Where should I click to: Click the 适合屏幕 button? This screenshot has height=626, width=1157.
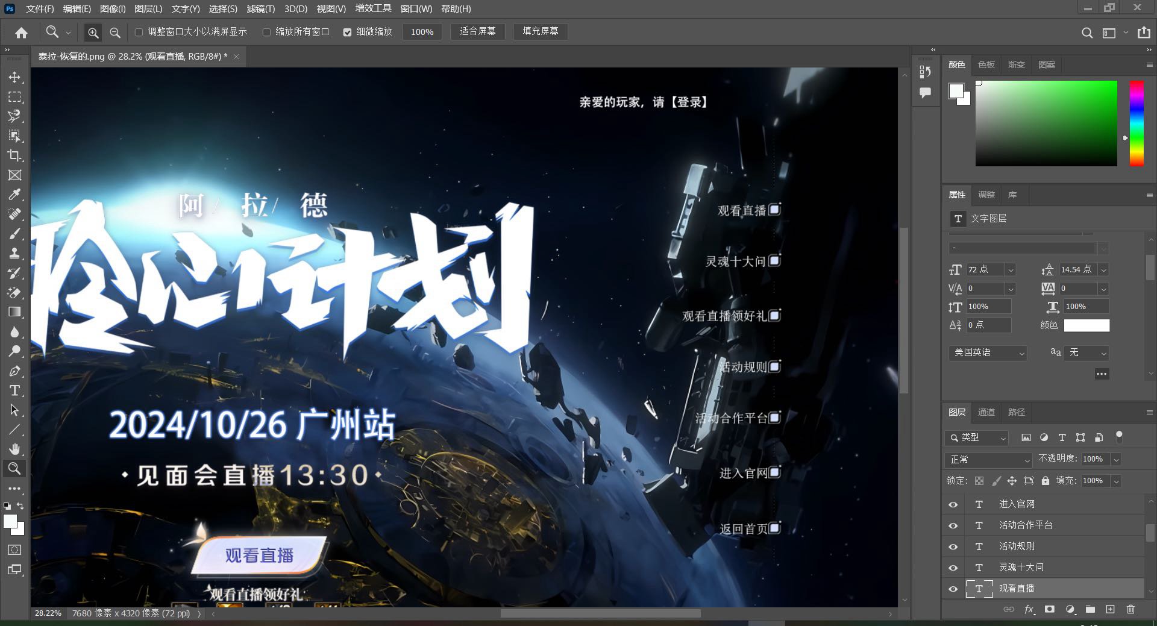coord(477,31)
